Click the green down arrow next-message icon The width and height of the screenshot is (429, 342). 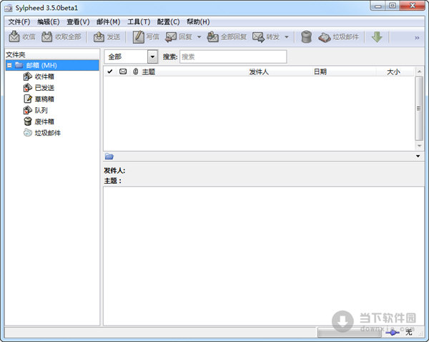coord(377,36)
